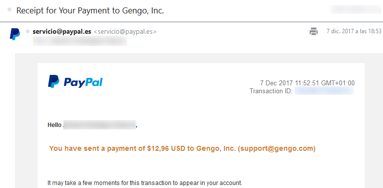Click the gray <servicio@paypal.es> address

point(125,32)
